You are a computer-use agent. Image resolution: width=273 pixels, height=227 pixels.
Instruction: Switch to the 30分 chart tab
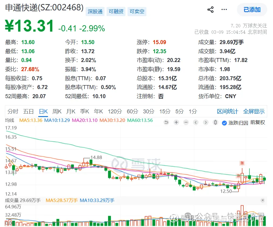click(x=149, y=111)
